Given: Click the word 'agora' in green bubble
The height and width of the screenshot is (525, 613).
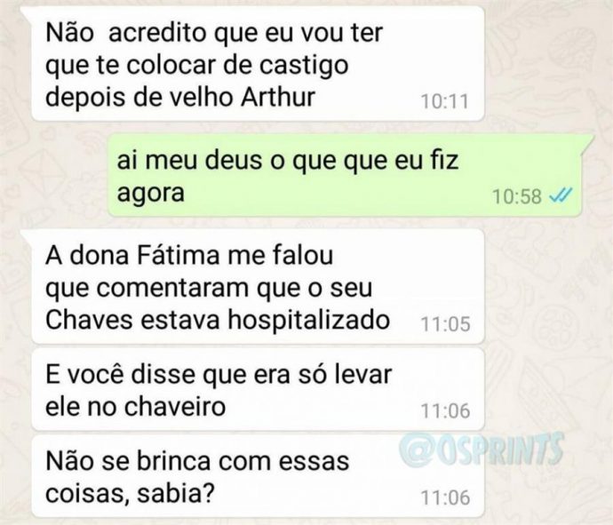Looking at the screenshot, I should point(150,195).
